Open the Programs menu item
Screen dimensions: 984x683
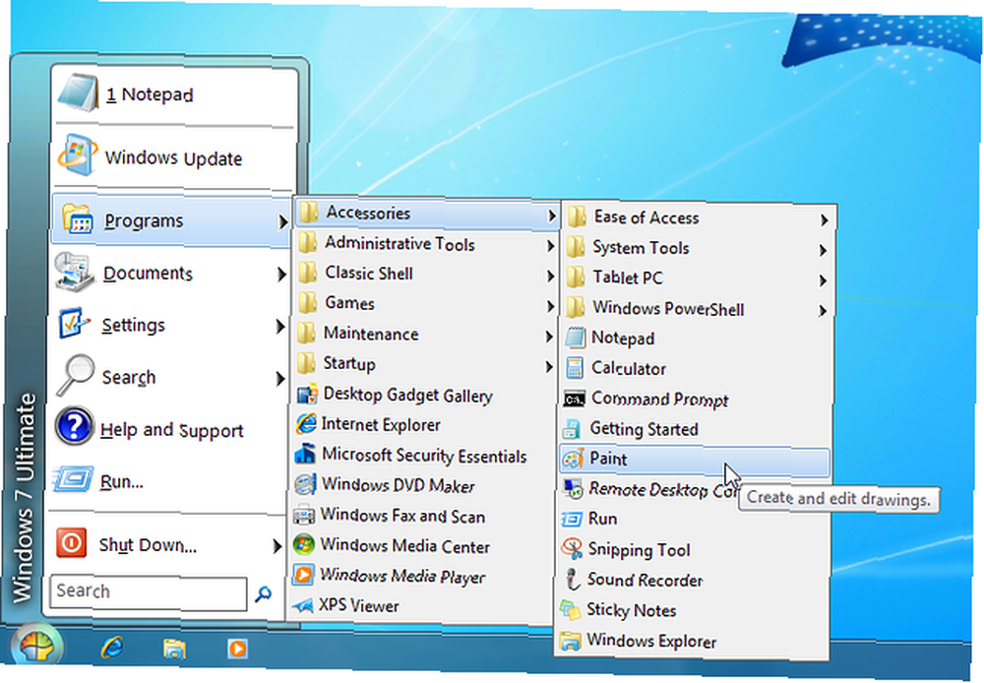[x=170, y=221]
